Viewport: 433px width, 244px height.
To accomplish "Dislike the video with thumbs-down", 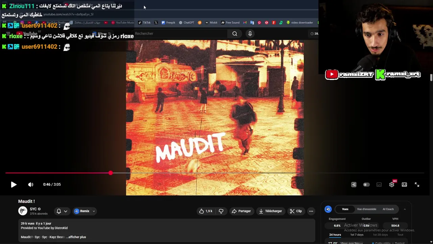I will pyautogui.click(x=221, y=211).
